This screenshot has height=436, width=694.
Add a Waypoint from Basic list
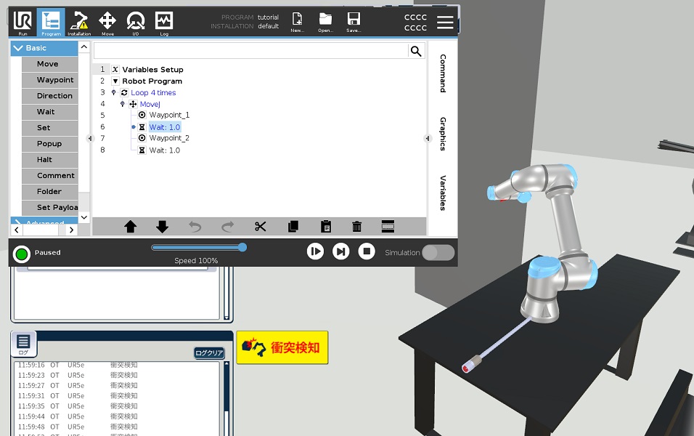pos(55,80)
